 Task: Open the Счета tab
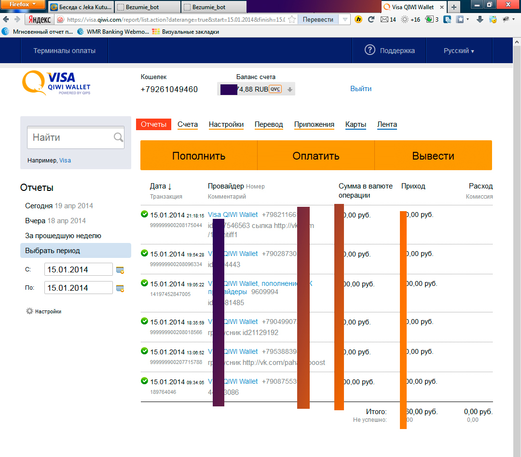[187, 124]
